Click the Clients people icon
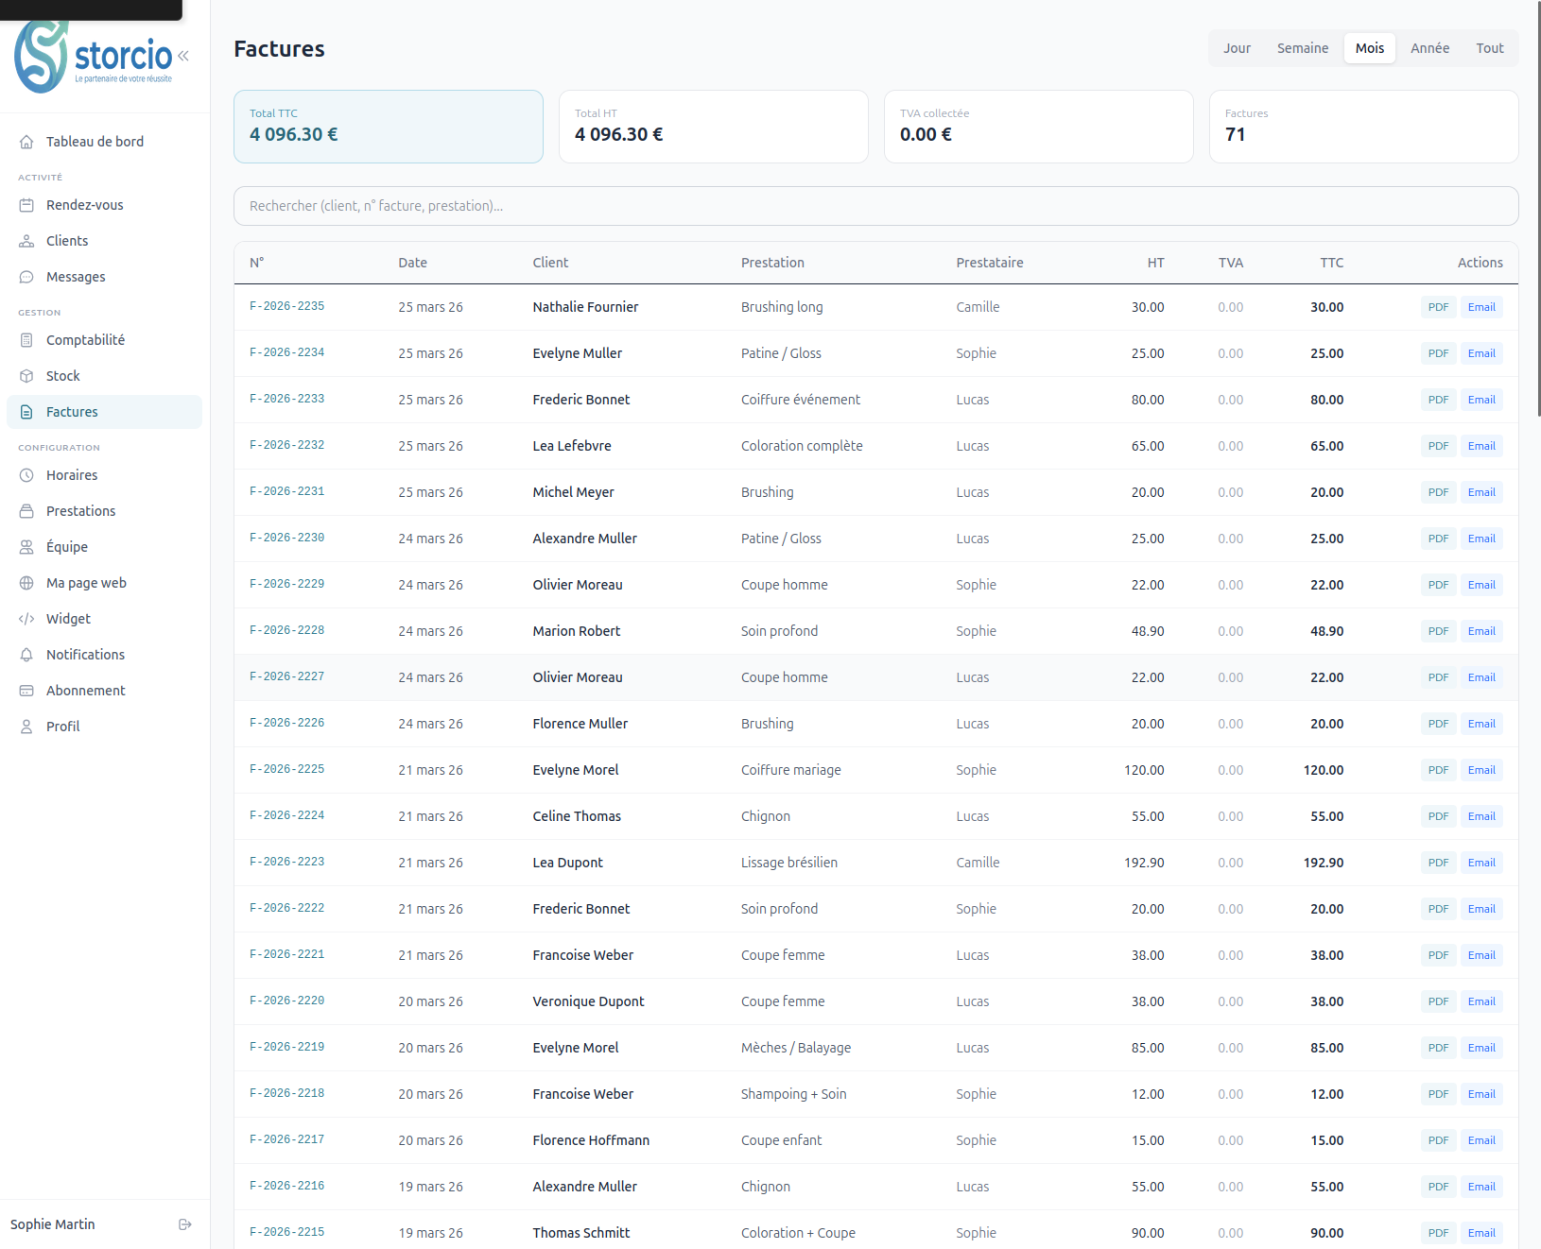 pyautogui.click(x=26, y=241)
